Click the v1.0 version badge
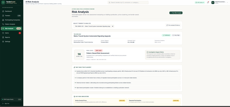The height and width of the screenshot is (107, 230). point(19,99)
